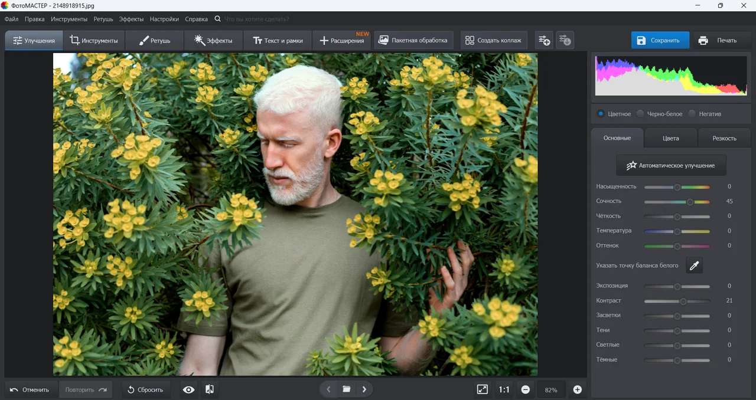756x400 pixels.
Task: Click the color histogram panel
Action: point(671,76)
